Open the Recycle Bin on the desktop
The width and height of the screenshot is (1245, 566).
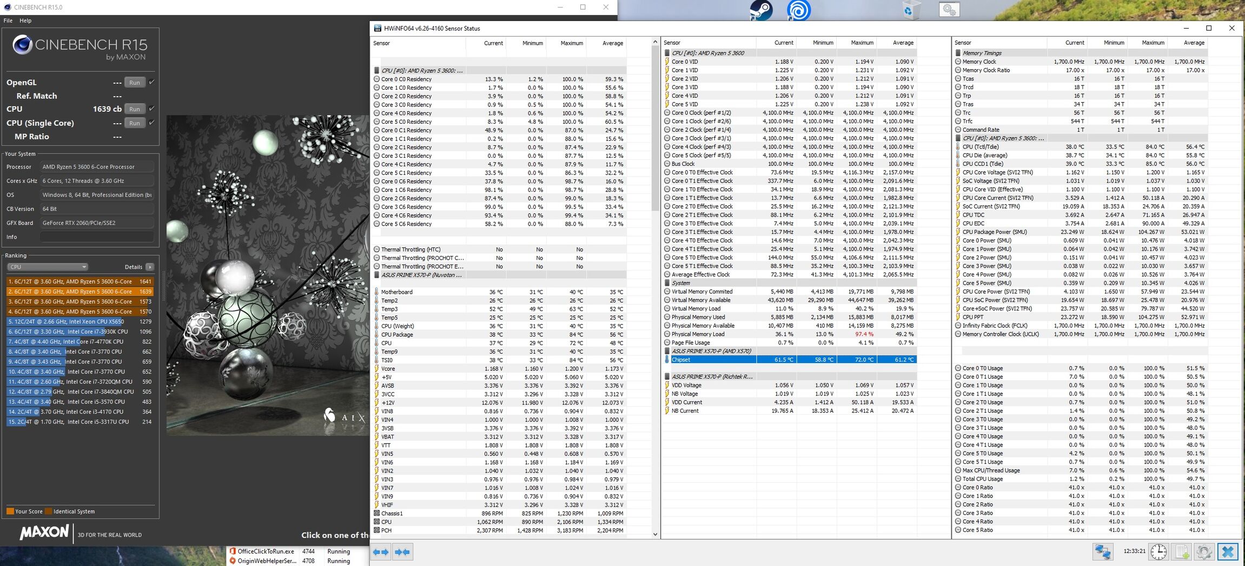click(911, 10)
